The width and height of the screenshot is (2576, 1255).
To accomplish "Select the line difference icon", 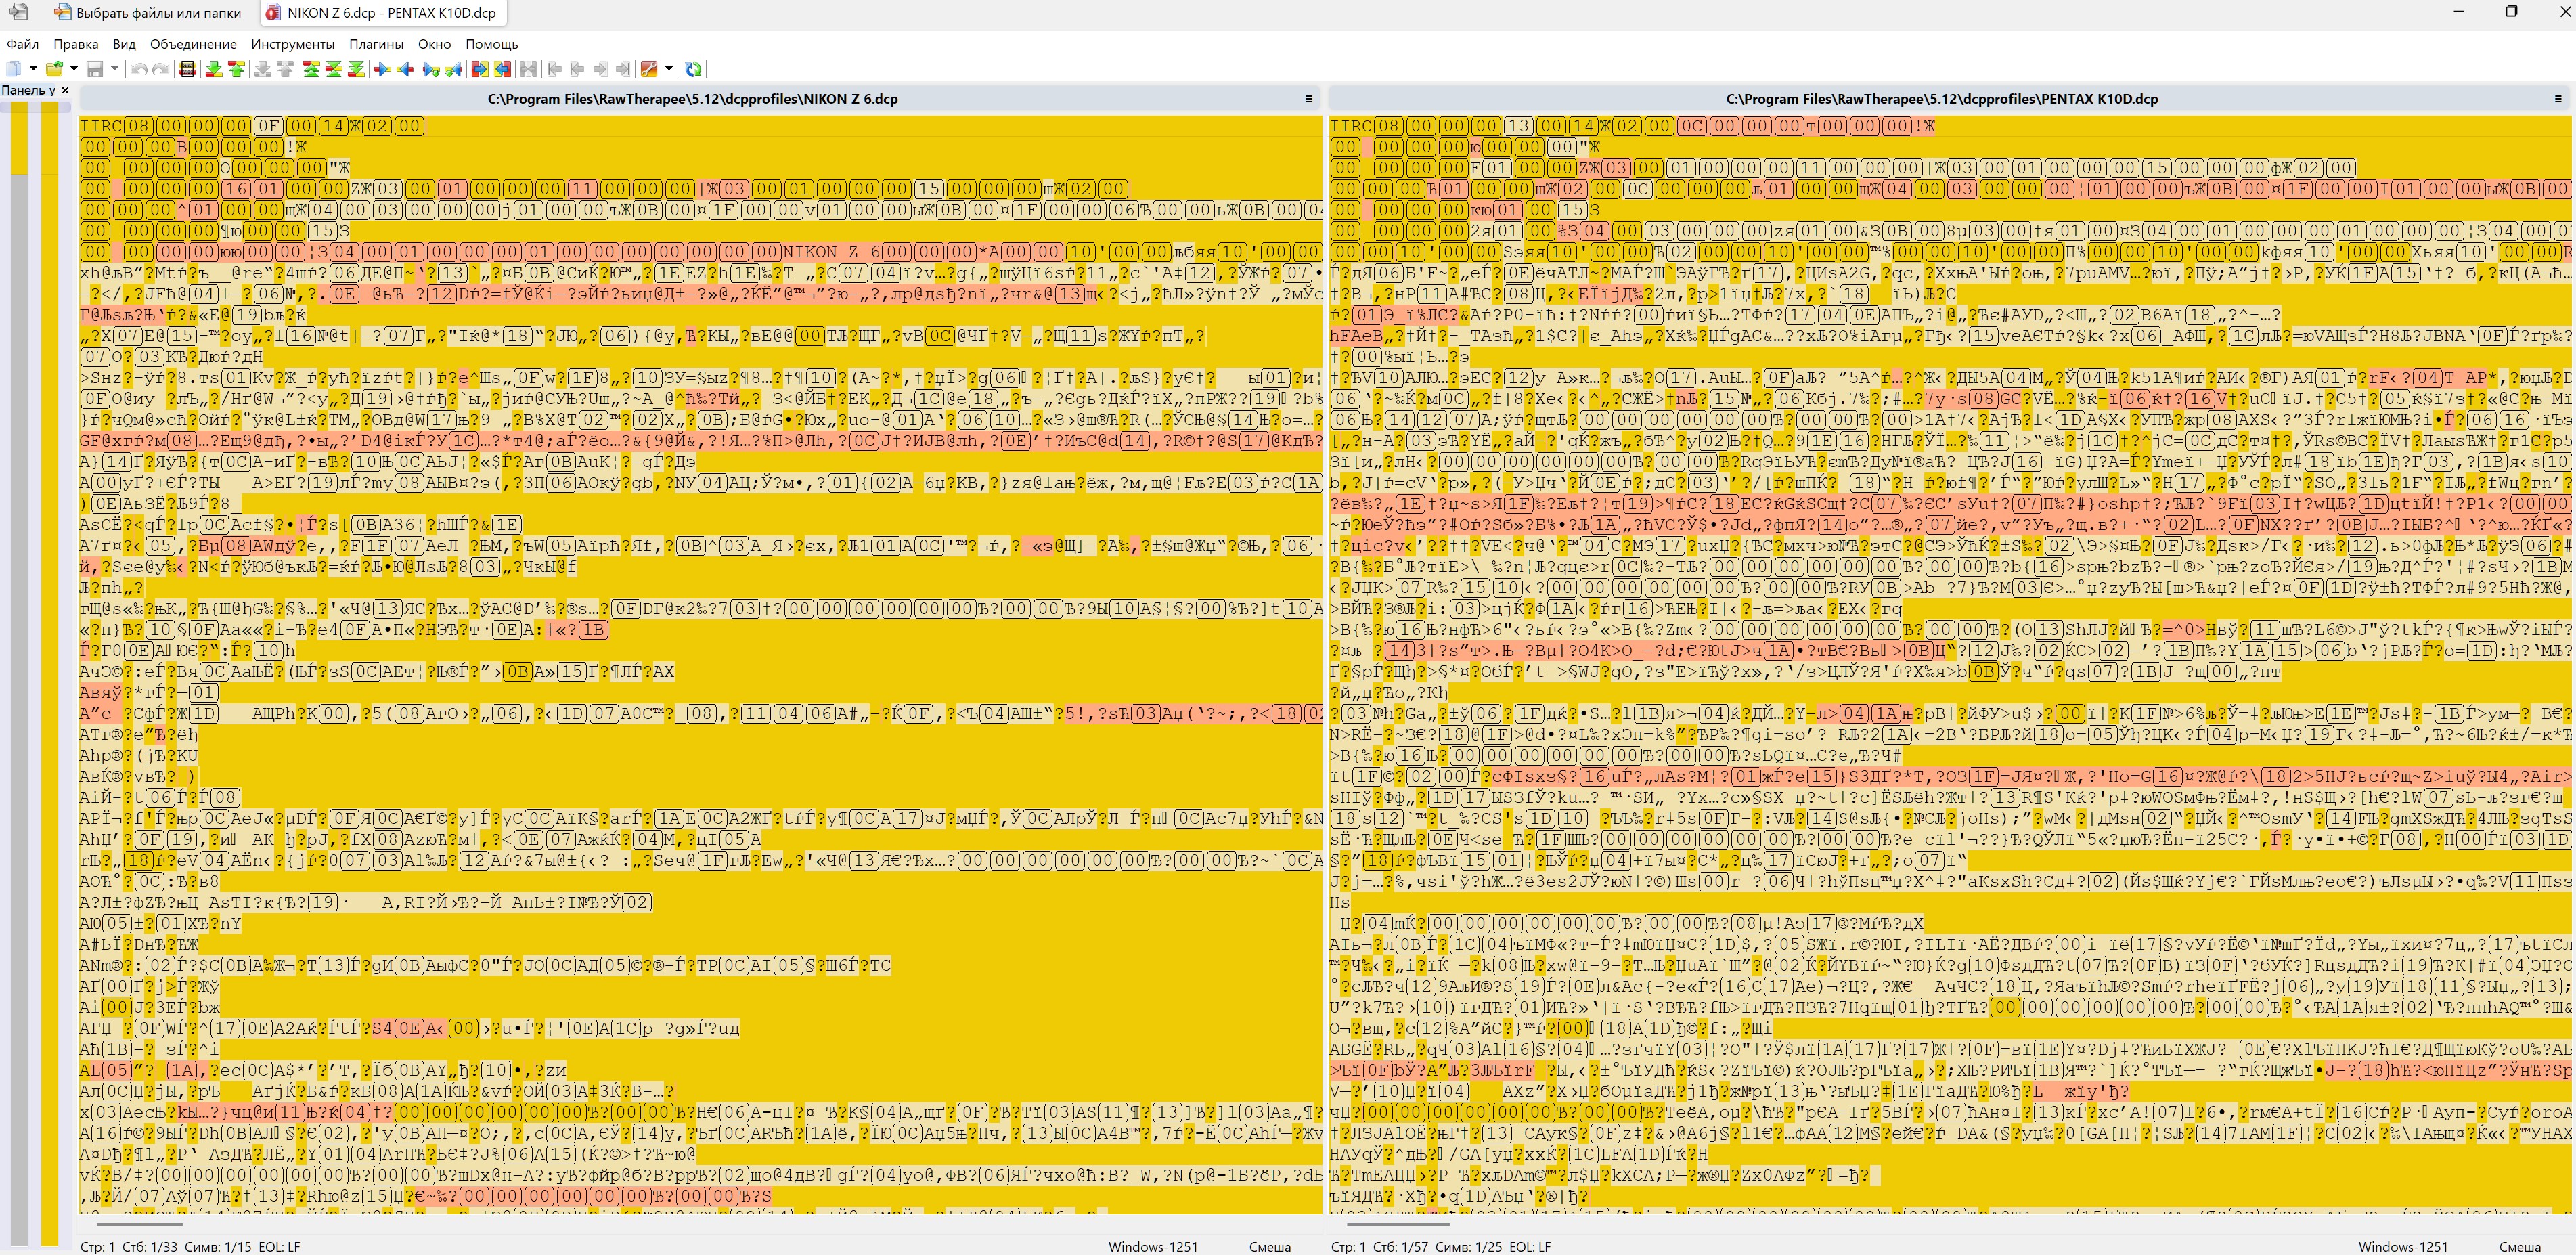I will [x=187, y=69].
